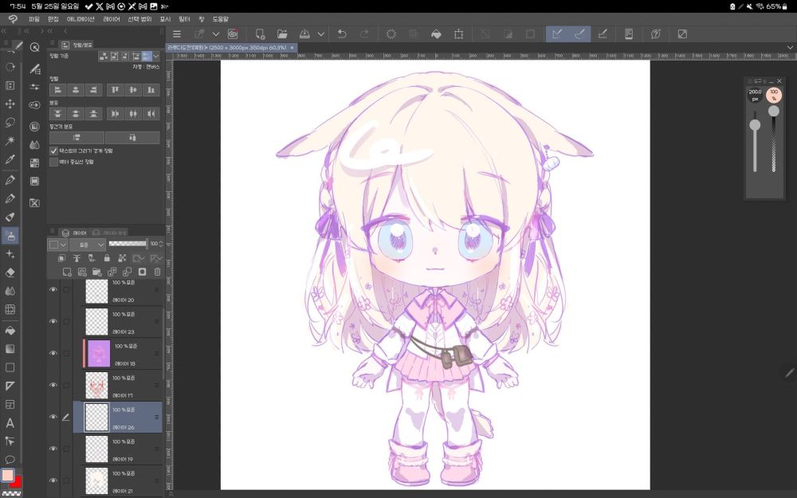Hide layer 23 with its eye icon
This screenshot has width=797, height=498.
[53, 321]
